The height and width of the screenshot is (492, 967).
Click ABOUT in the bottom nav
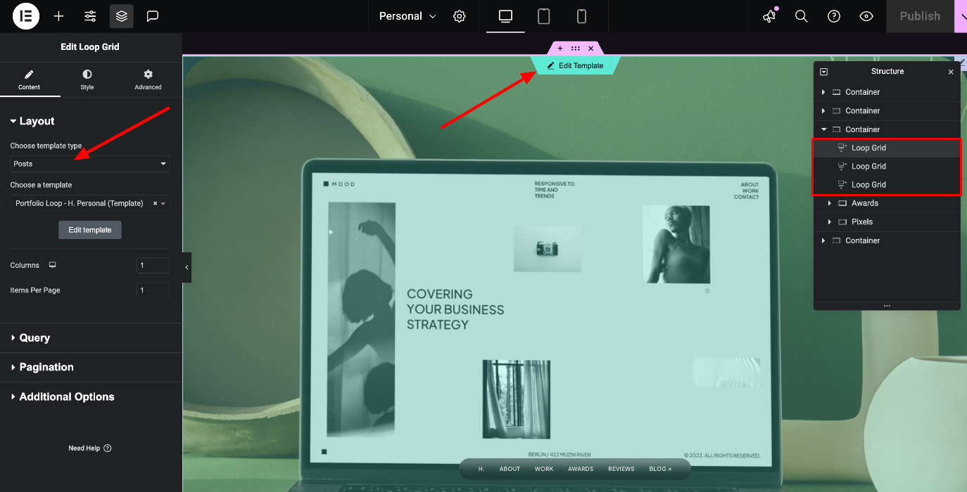(x=510, y=469)
